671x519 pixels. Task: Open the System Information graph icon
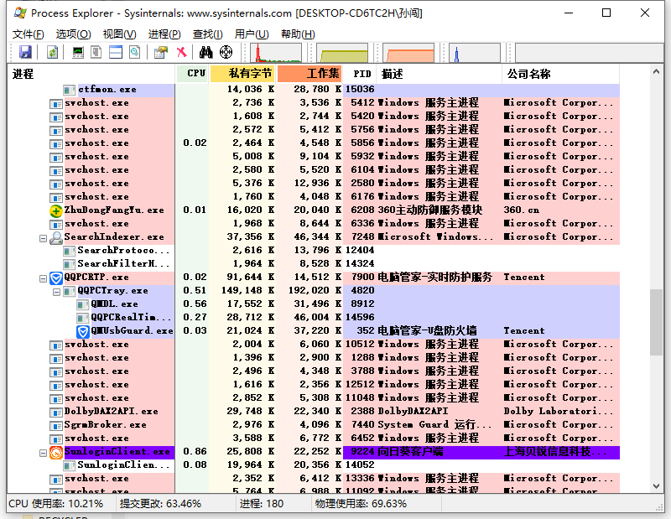(78, 52)
